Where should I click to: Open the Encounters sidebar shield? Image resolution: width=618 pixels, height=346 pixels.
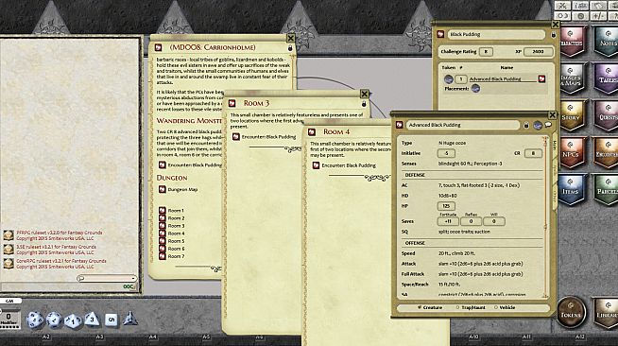pyautogui.click(x=607, y=153)
